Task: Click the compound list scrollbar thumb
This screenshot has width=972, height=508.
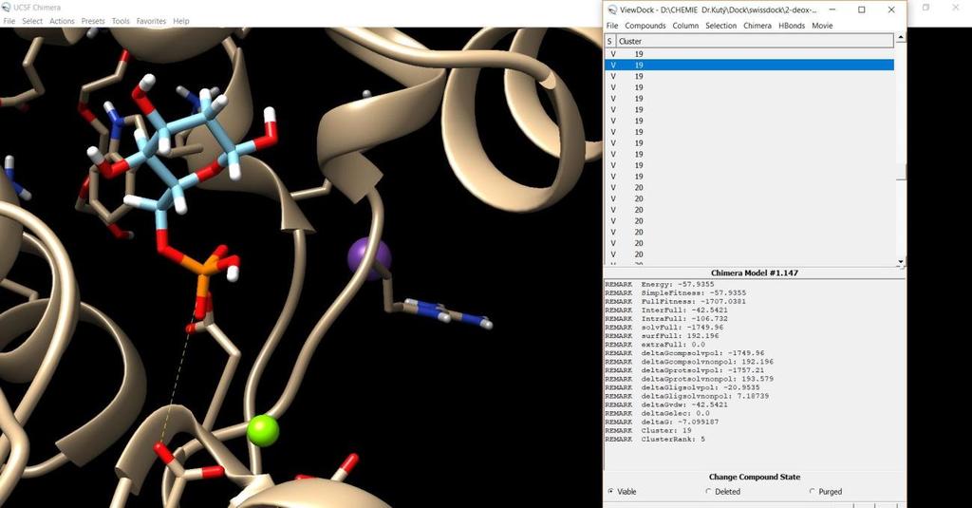Action: 900,173
